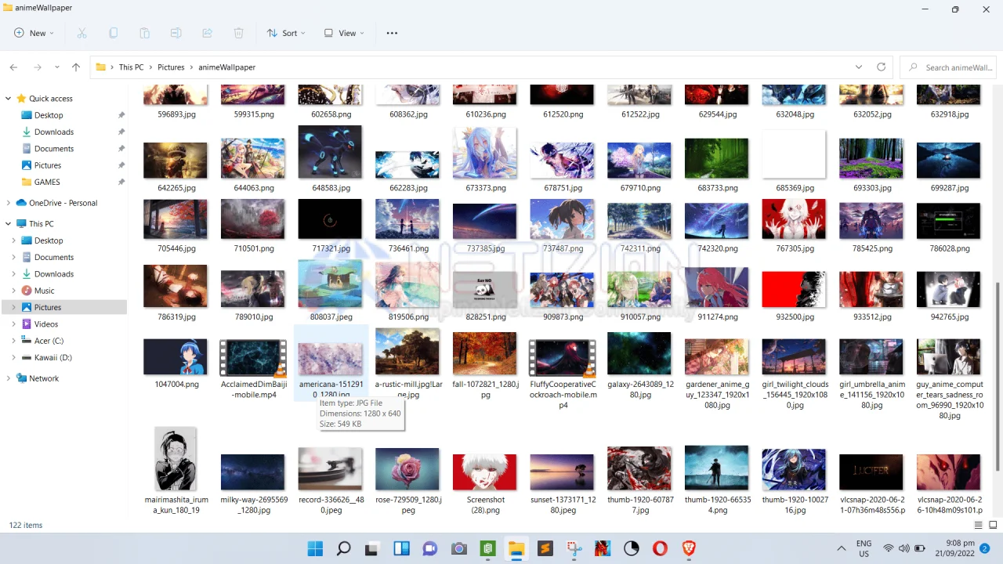Click the animeWallpaper breadcrumb segment

click(226, 67)
